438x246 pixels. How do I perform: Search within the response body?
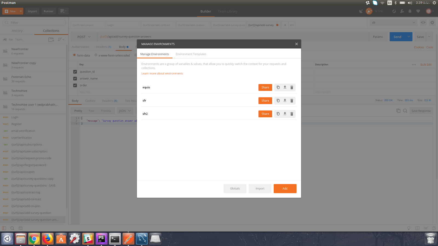pyautogui.click(x=405, y=110)
